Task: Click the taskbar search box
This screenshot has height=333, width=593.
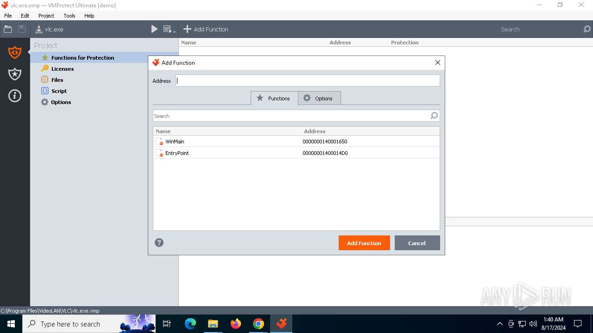Action: click(x=89, y=324)
